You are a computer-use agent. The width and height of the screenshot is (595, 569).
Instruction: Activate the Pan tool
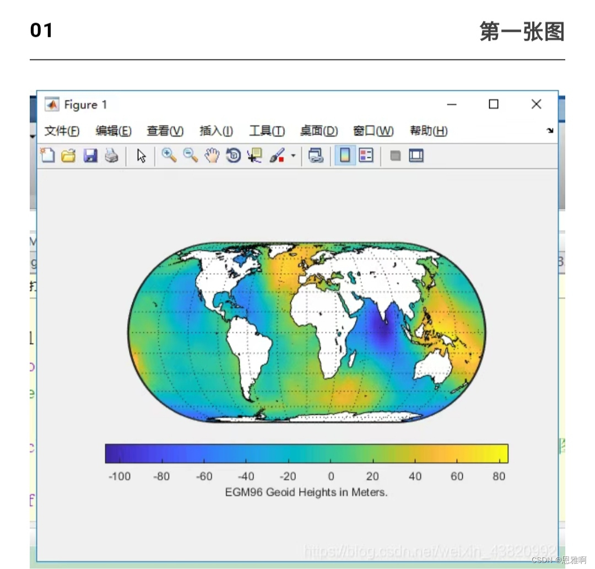click(211, 155)
